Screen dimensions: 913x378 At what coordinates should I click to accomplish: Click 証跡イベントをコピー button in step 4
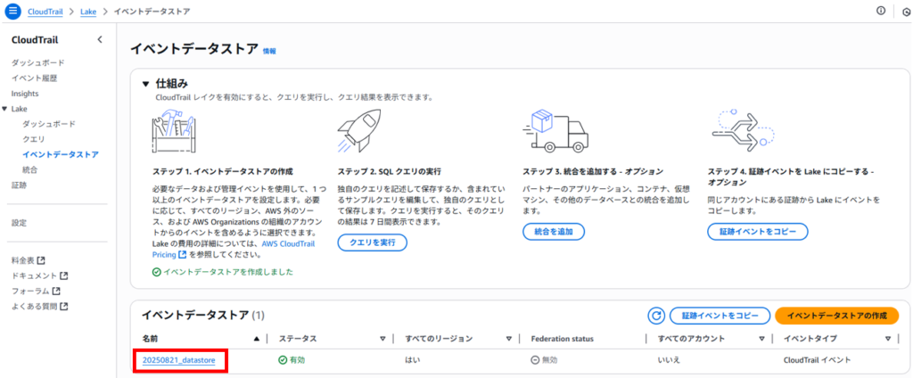point(758,232)
